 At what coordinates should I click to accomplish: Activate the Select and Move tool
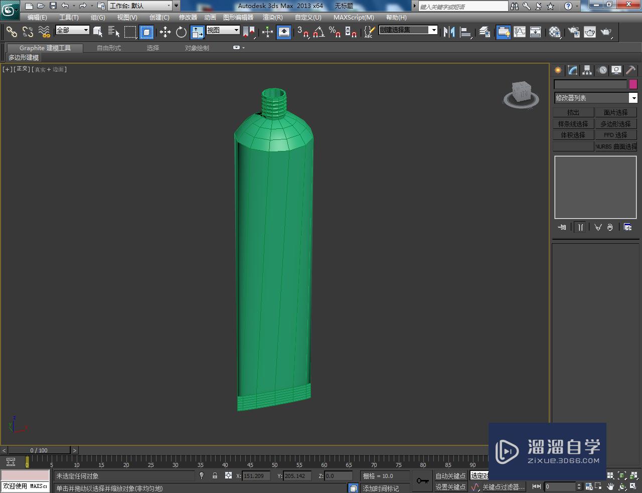165,32
